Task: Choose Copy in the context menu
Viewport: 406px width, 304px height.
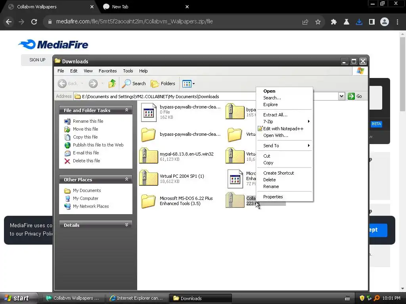Action: pos(284,163)
